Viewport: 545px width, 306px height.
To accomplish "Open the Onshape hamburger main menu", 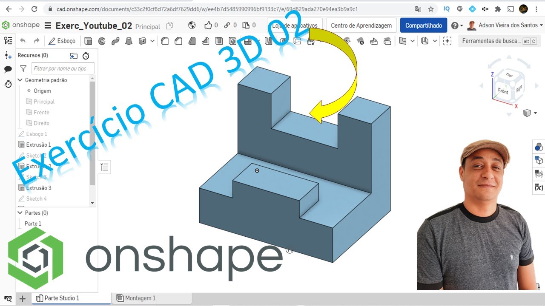I will click(x=48, y=25).
